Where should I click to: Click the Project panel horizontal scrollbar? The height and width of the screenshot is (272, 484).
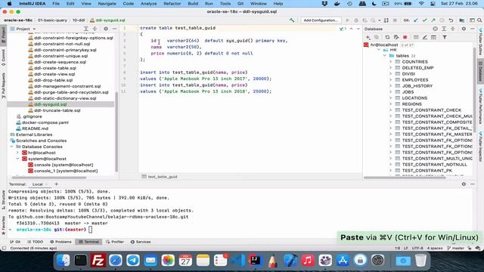tap(48, 178)
